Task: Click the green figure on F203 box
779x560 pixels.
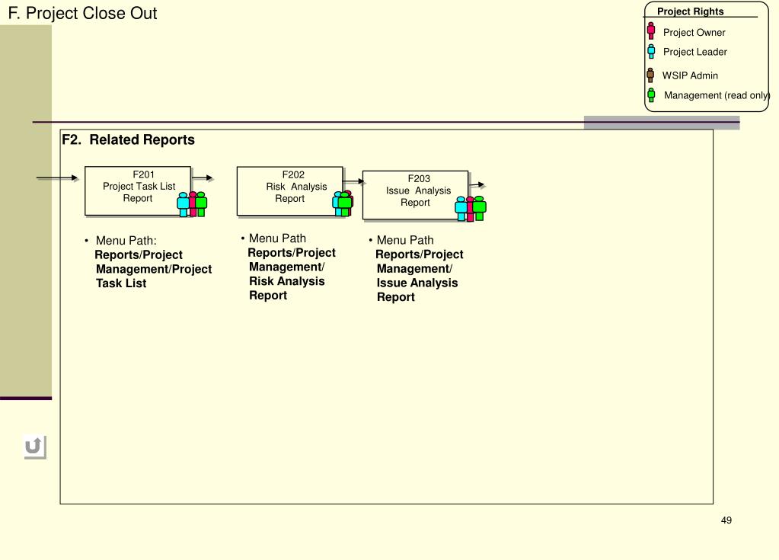Action: click(480, 208)
